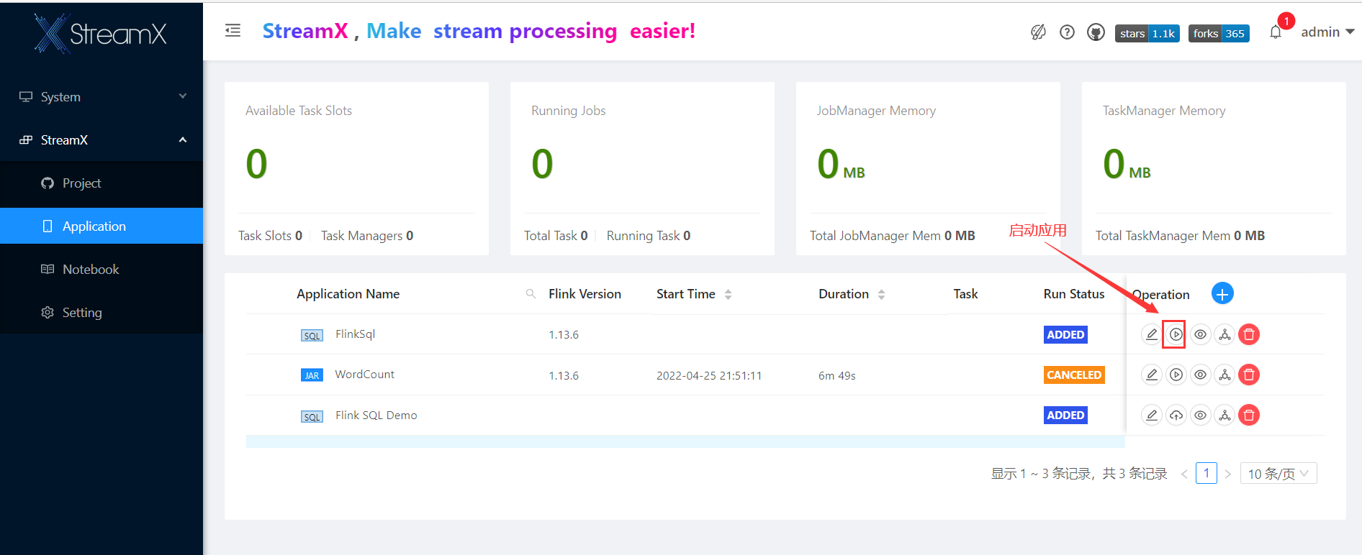Collapse the StreamX menu
1362x555 pixels.
102,139
